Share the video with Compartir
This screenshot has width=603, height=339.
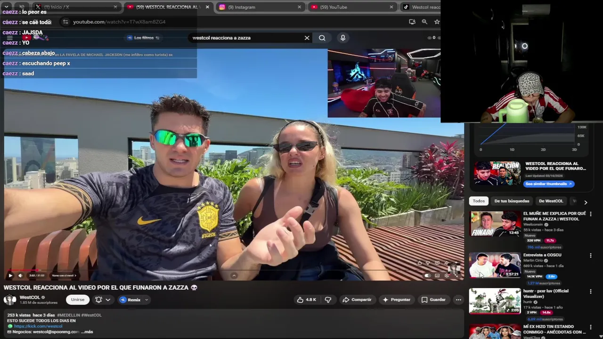[357, 299]
